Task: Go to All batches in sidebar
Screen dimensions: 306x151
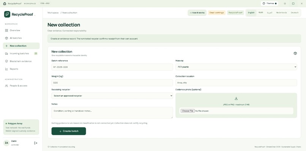Action: [21, 38]
